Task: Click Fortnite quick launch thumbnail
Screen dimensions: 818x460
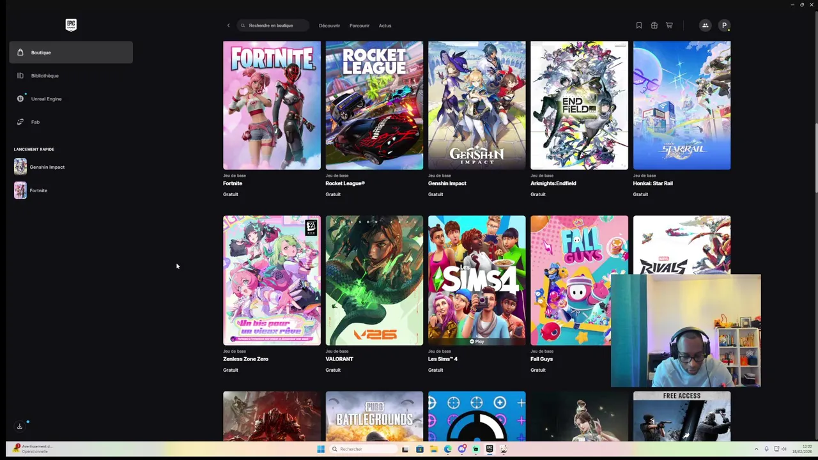Action: [20, 190]
